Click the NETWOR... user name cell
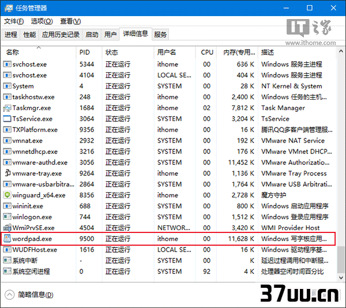Screen dimensions: 346x308 [174, 228]
